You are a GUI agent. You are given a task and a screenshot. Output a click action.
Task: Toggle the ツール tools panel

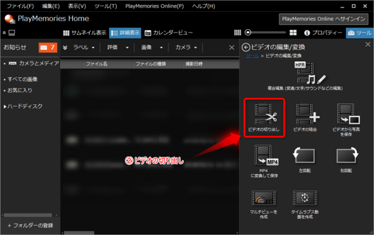coord(360,33)
